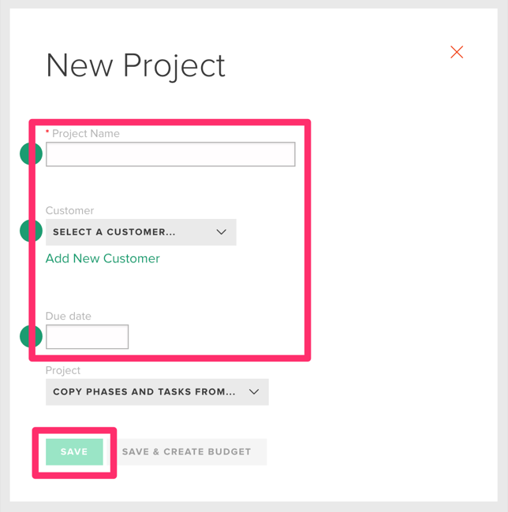The height and width of the screenshot is (512, 508).
Task: Click the Add New Customer link
Action: click(103, 258)
